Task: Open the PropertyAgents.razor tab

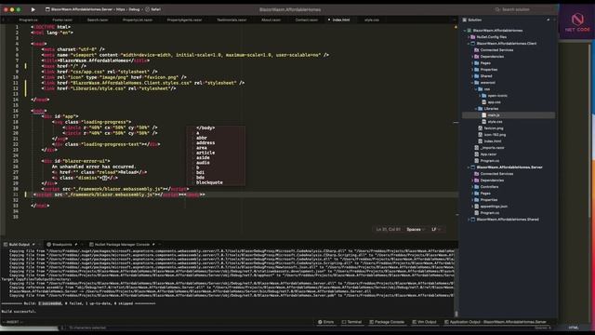Action: click(184, 20)
